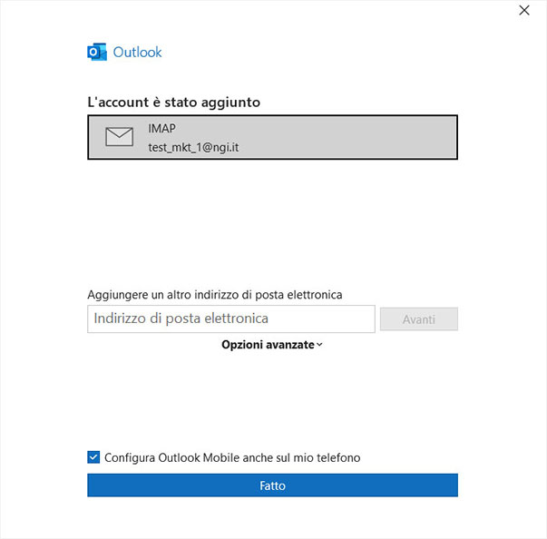The height and width of the screenshot is (539, 547).
Task: Click the blue checkmark icon for Outlook Mobile
Action: (x=93, y=457)
